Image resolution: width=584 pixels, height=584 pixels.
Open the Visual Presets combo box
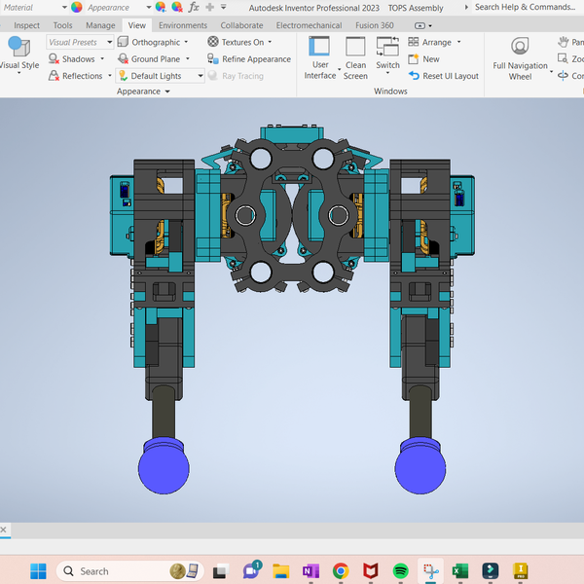pos(80,42)
